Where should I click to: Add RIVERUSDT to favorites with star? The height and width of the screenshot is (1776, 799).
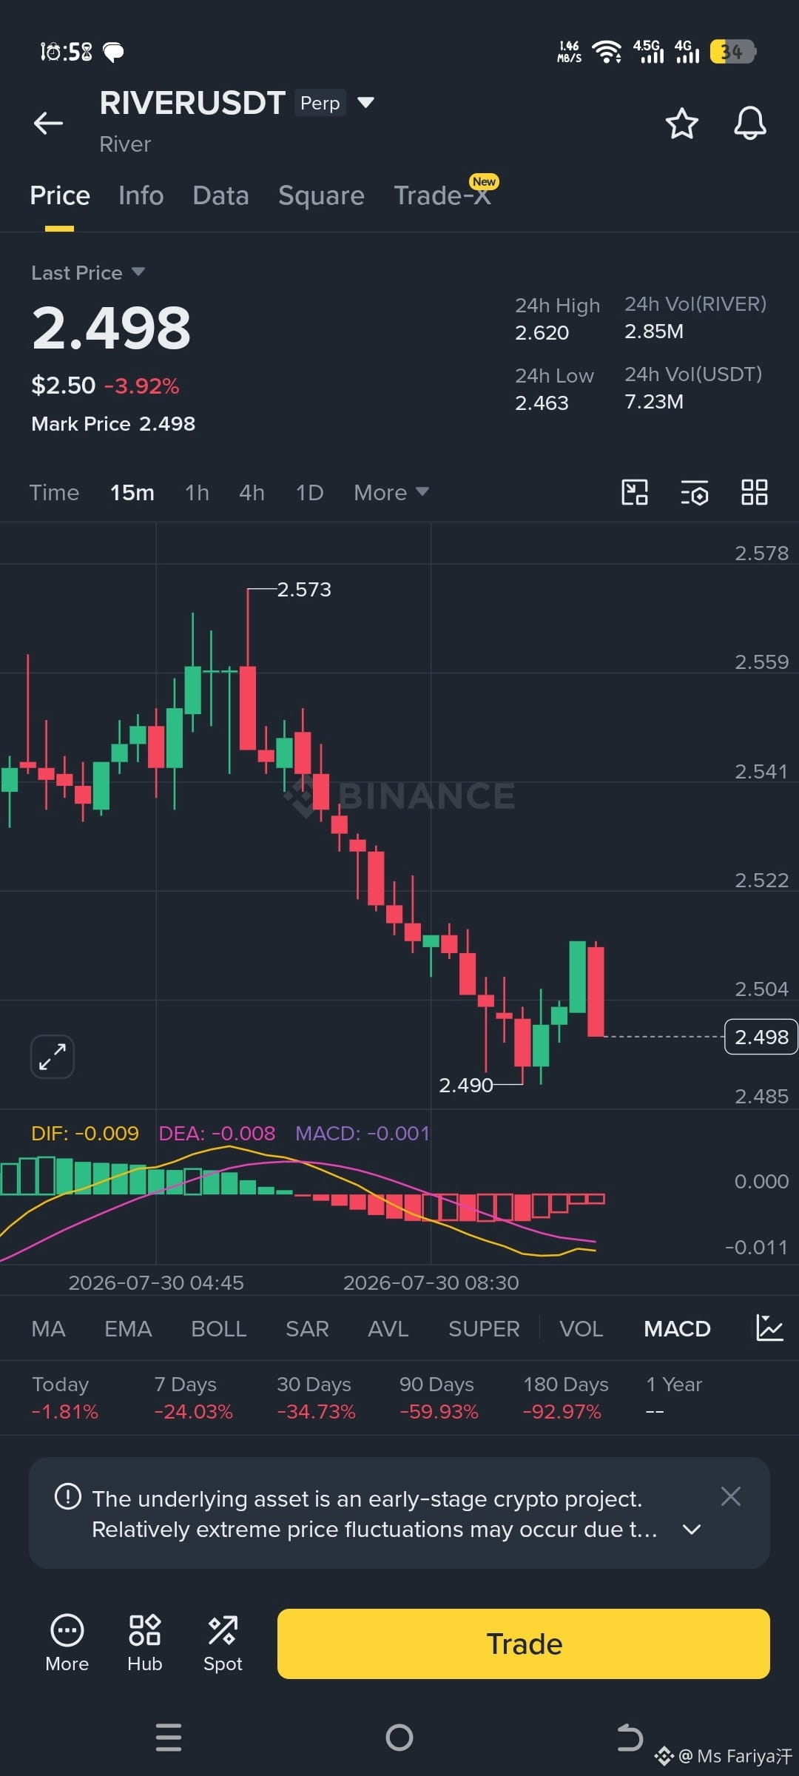coord(681,123)
